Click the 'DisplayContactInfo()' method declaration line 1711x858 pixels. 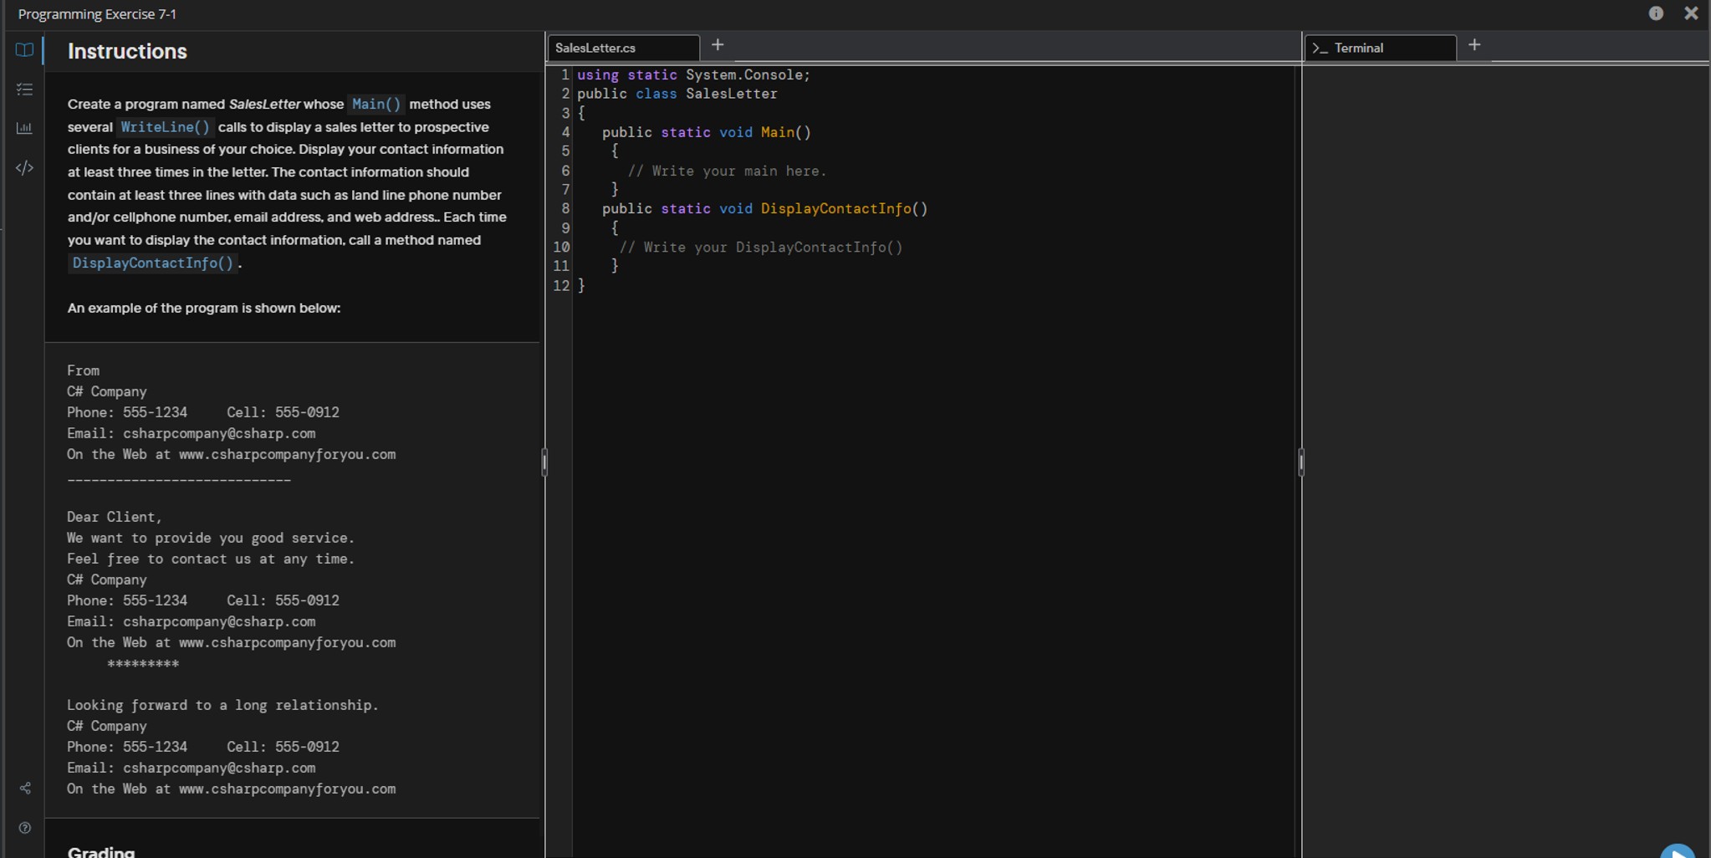[765, 209]
